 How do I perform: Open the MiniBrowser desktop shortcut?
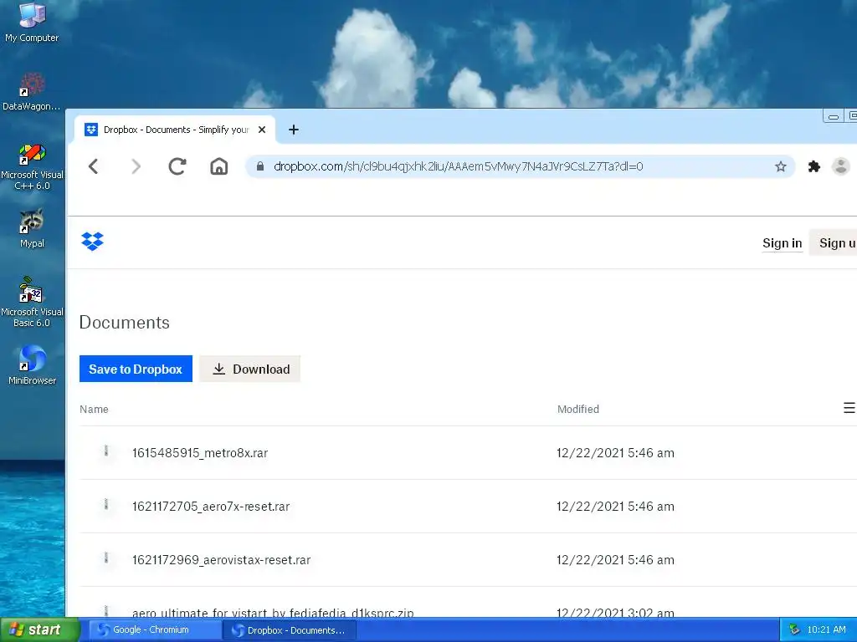click(x=32, y=365)
